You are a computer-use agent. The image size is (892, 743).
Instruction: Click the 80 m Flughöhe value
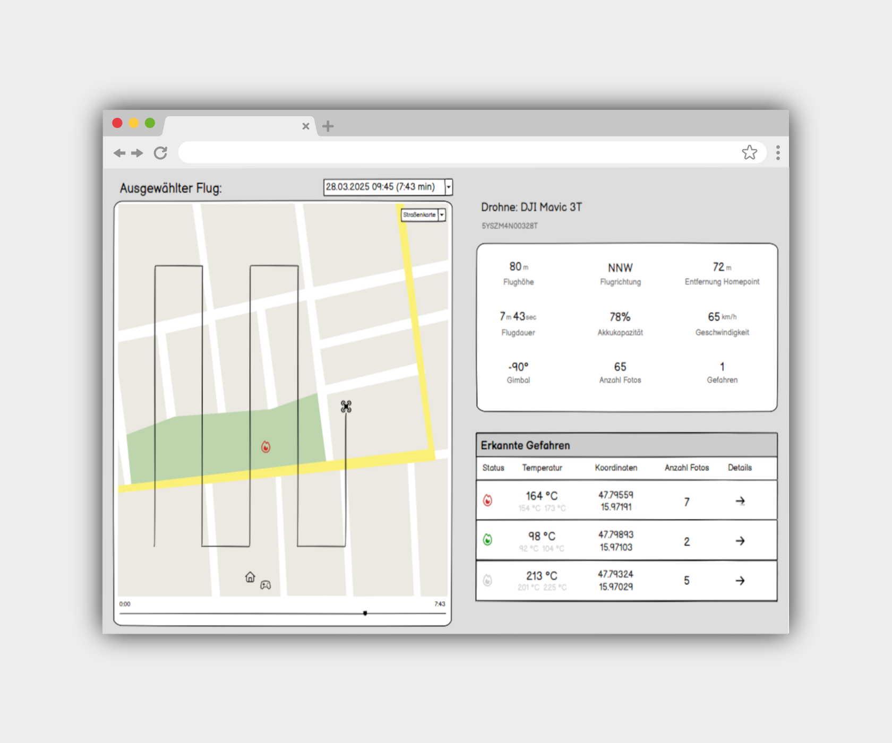(519, 266)
